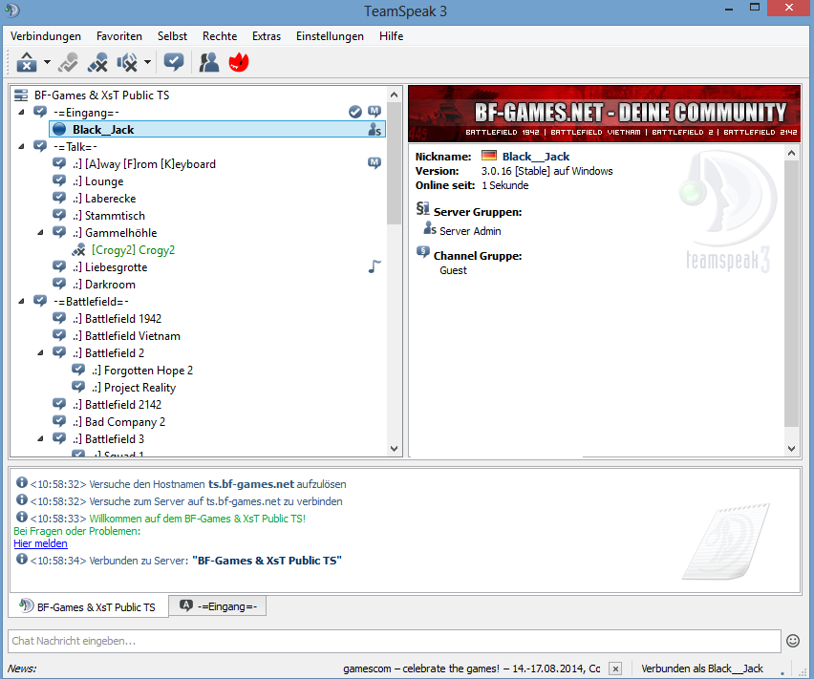The image size is (814, 679).
Task: Click the 'Verbunden als Black__Jack' status text
Action: coord(702,668)
